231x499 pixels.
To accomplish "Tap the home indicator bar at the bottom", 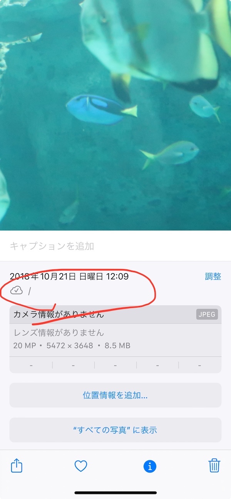I will 115,492.
